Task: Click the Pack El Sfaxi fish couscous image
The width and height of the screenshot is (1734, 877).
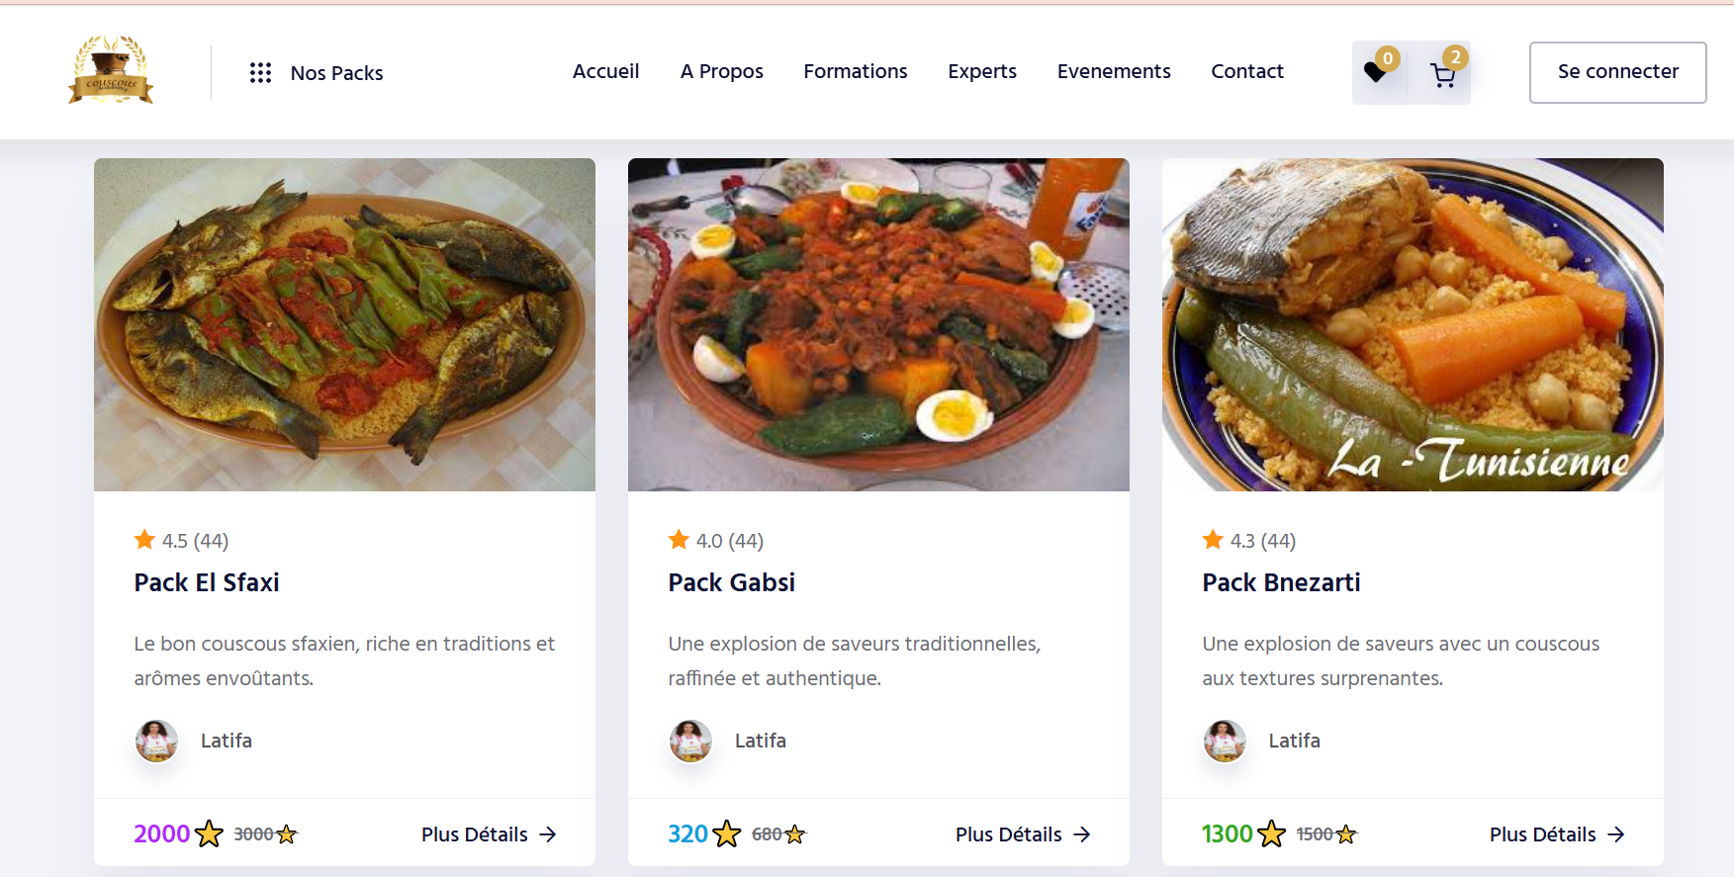Action: [344, 324]
